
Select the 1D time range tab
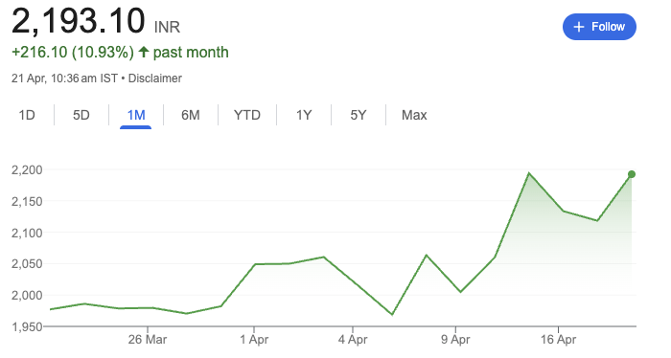(27, 115)
